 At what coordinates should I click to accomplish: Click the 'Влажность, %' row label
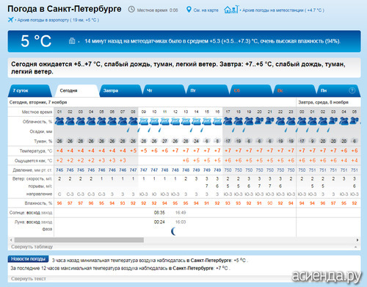[x=38, y=203]
